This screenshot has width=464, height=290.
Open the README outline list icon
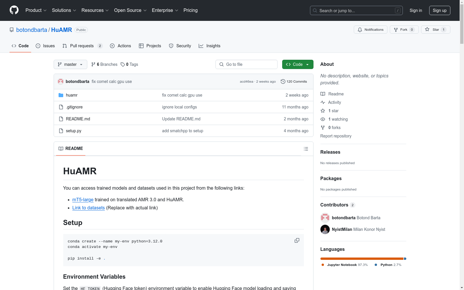[x=306, y=149]
